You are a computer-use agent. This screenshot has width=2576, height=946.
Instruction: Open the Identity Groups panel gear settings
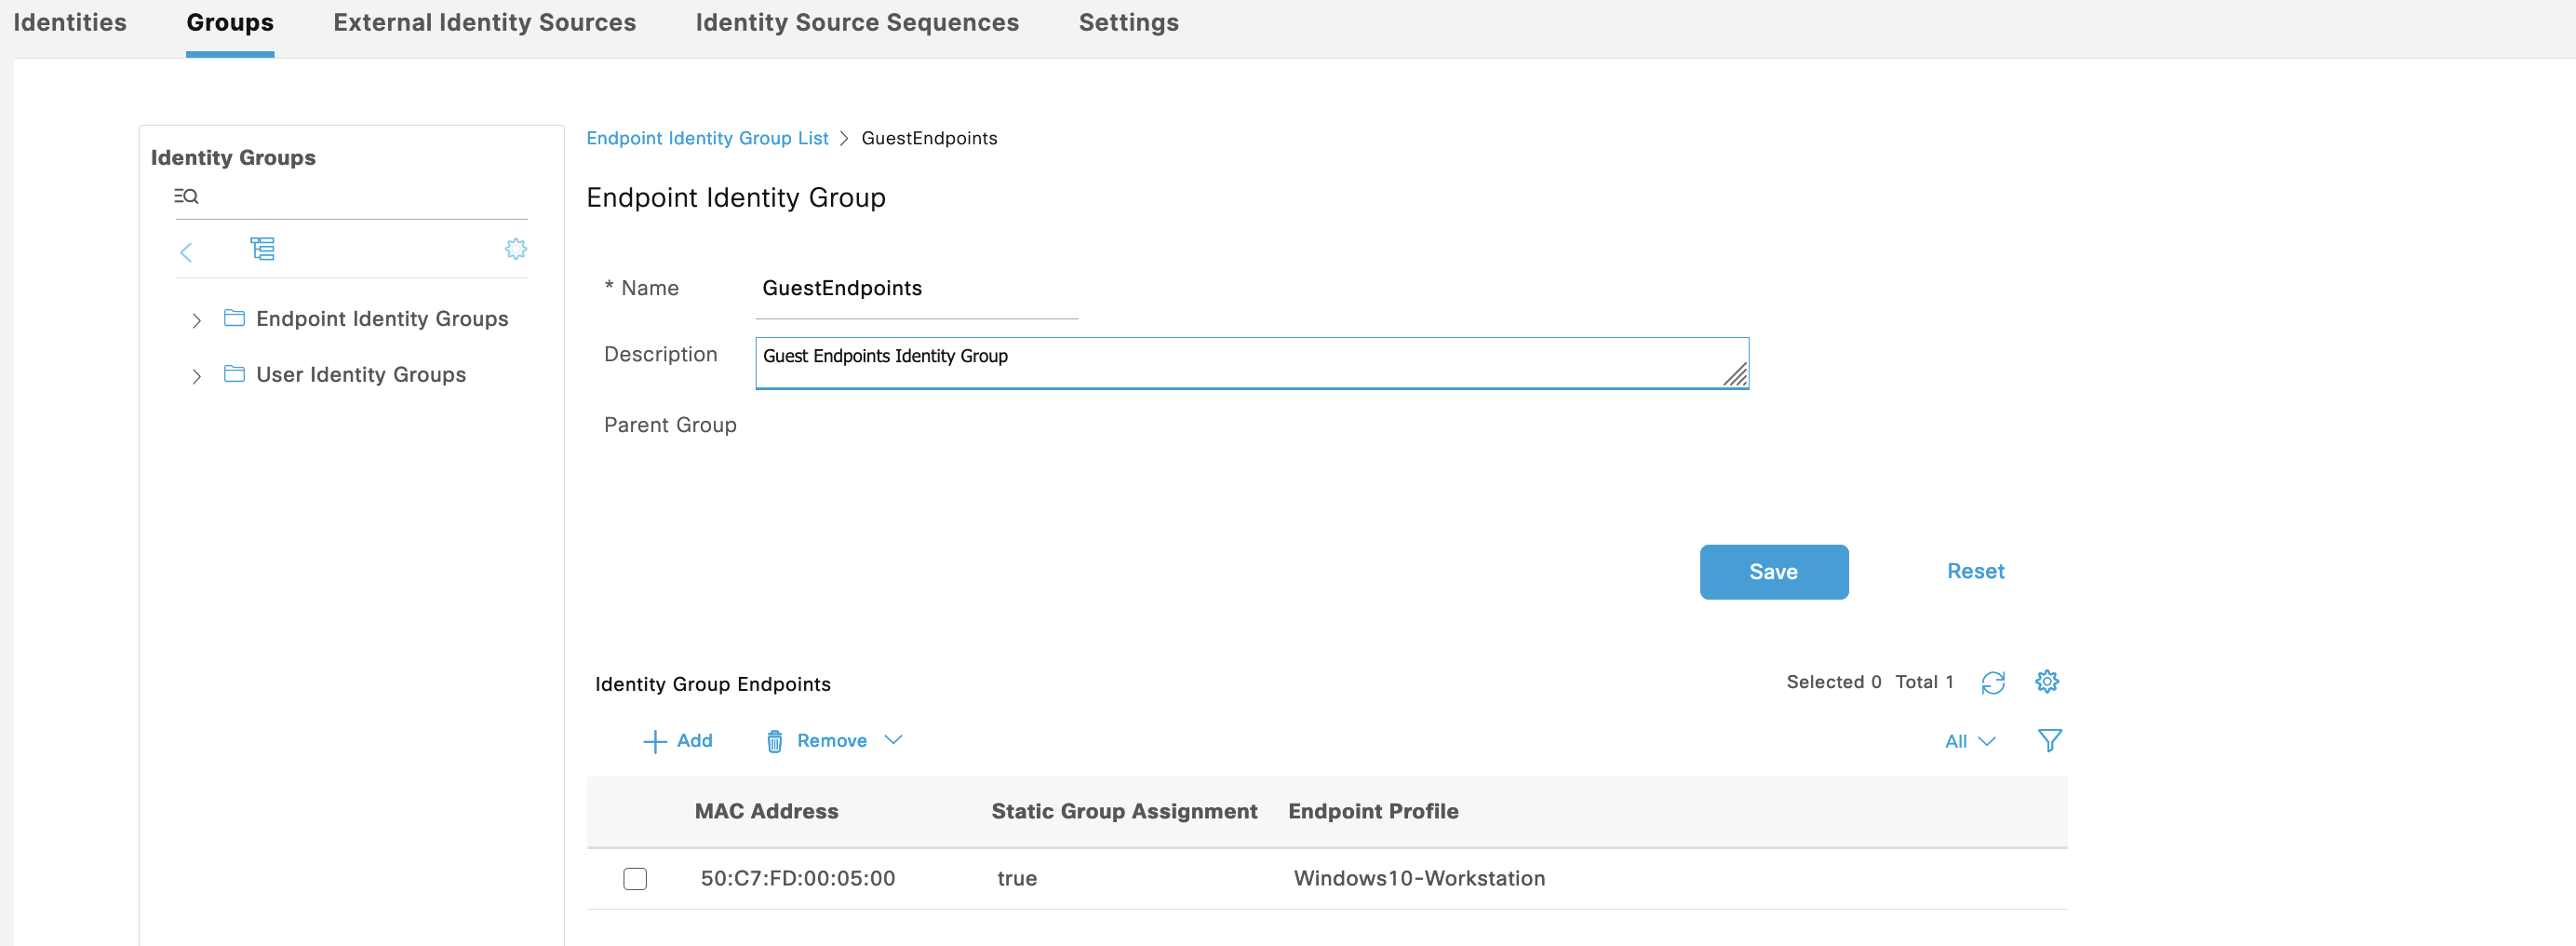coord(515,249)
